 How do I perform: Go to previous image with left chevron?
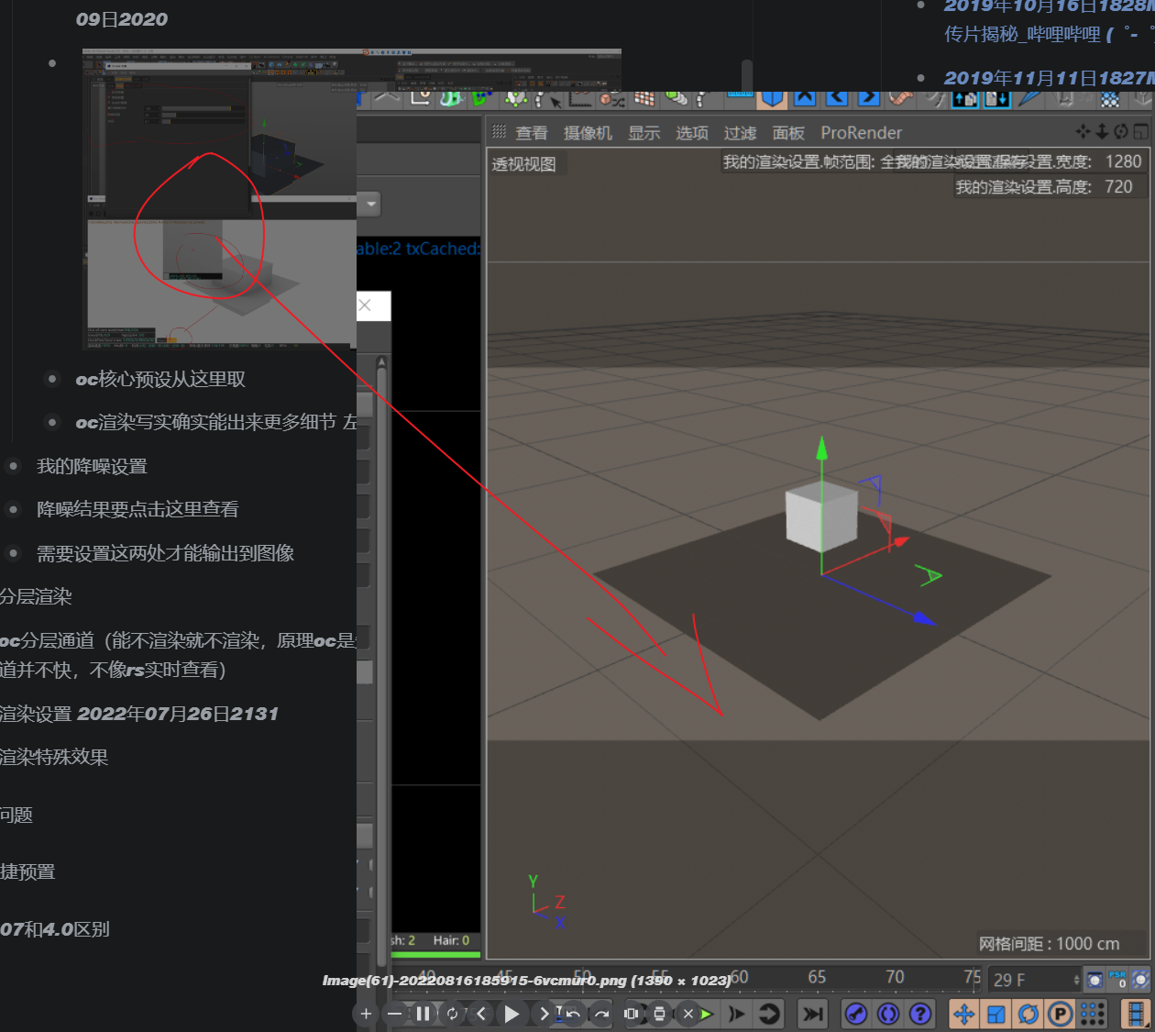pyautogui.click(x=481, y=1014)
